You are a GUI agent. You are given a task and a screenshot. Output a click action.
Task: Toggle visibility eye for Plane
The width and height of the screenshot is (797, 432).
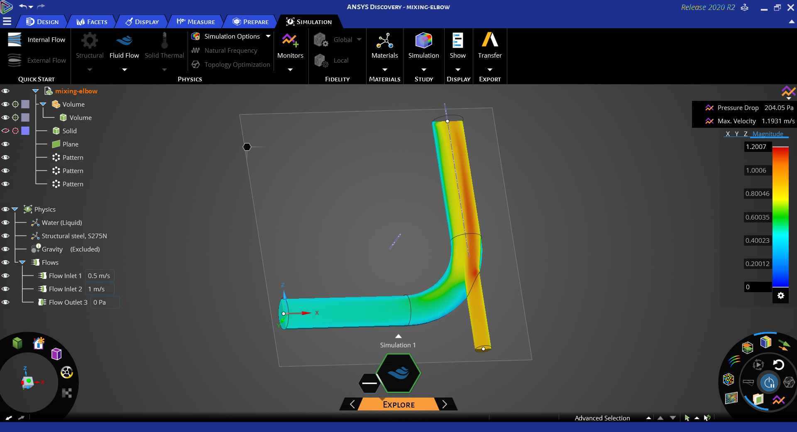5,144
